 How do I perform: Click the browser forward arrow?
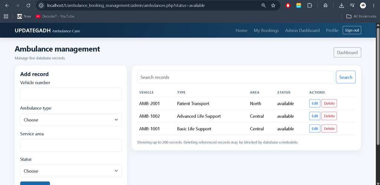tap(17, 5)
